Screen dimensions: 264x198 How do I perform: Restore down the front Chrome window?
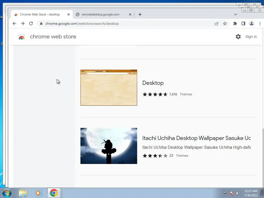tap(251, 10)
